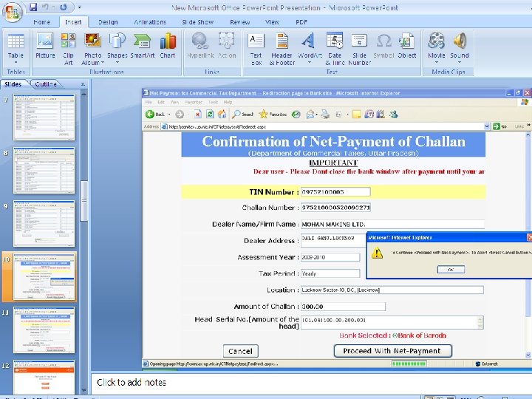The image size is (532, 399).
Task: Click the Refresh icon in the Internet Explorer toolbar
Action: [x=210, y=115]
